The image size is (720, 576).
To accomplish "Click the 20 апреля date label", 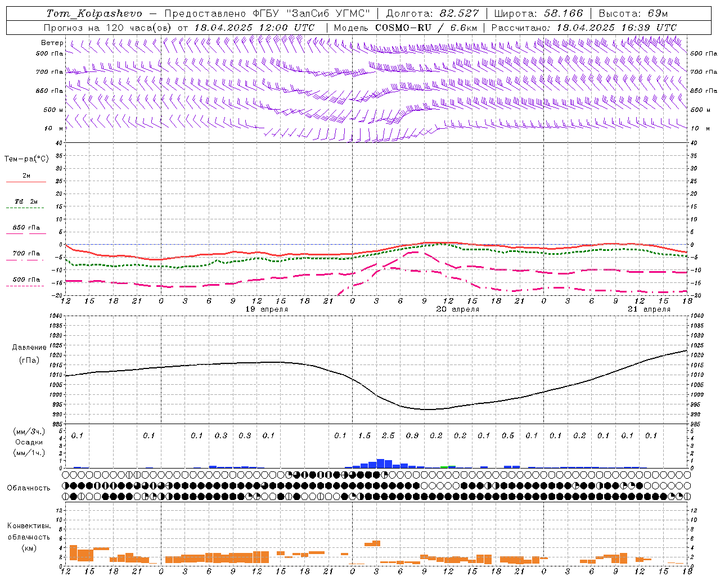I will 458,309.
